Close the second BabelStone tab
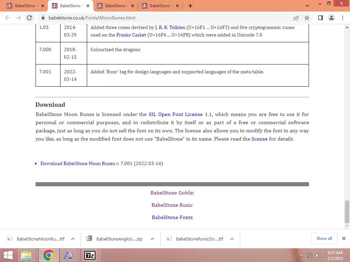The height and width of the screenshot is (262, 350). coord(88,6)
